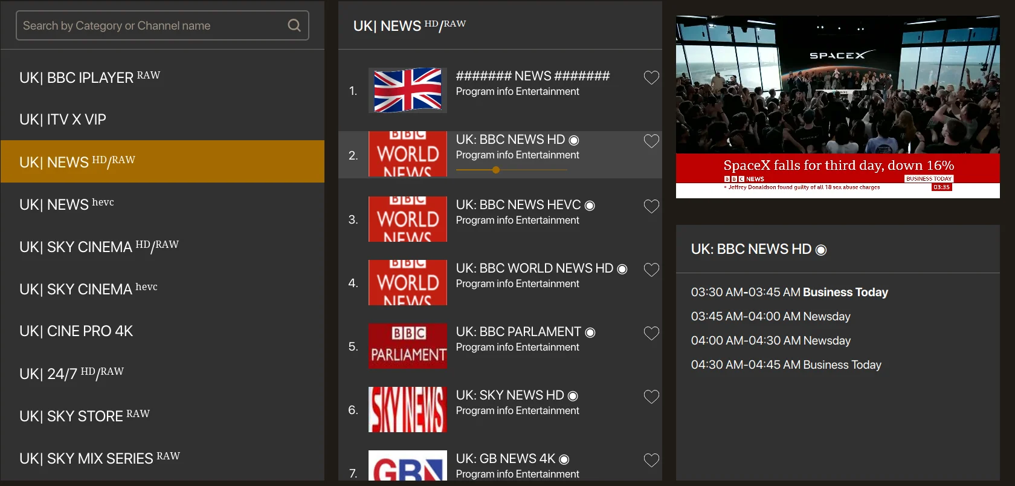Click the catch-up circle icon next to BBC NEWS HEVC
Screen dimensions: 1015x486
coord(590,206)
